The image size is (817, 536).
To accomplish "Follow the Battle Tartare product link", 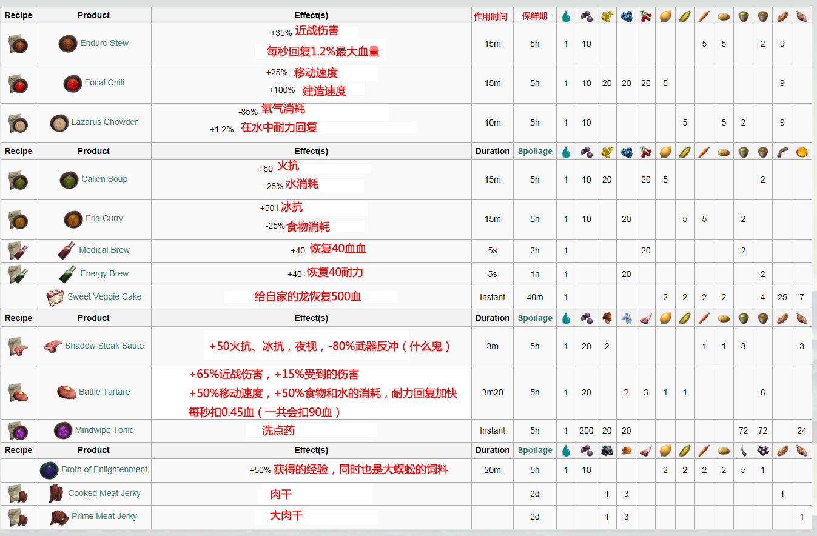I will pos(104,392).
